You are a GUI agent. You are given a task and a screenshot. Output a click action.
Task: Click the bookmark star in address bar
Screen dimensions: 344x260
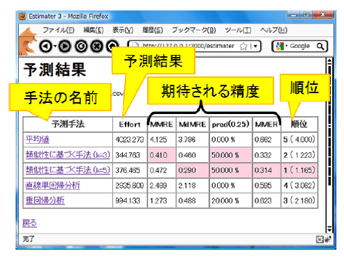pyautogui.click(x=243, y=47)
